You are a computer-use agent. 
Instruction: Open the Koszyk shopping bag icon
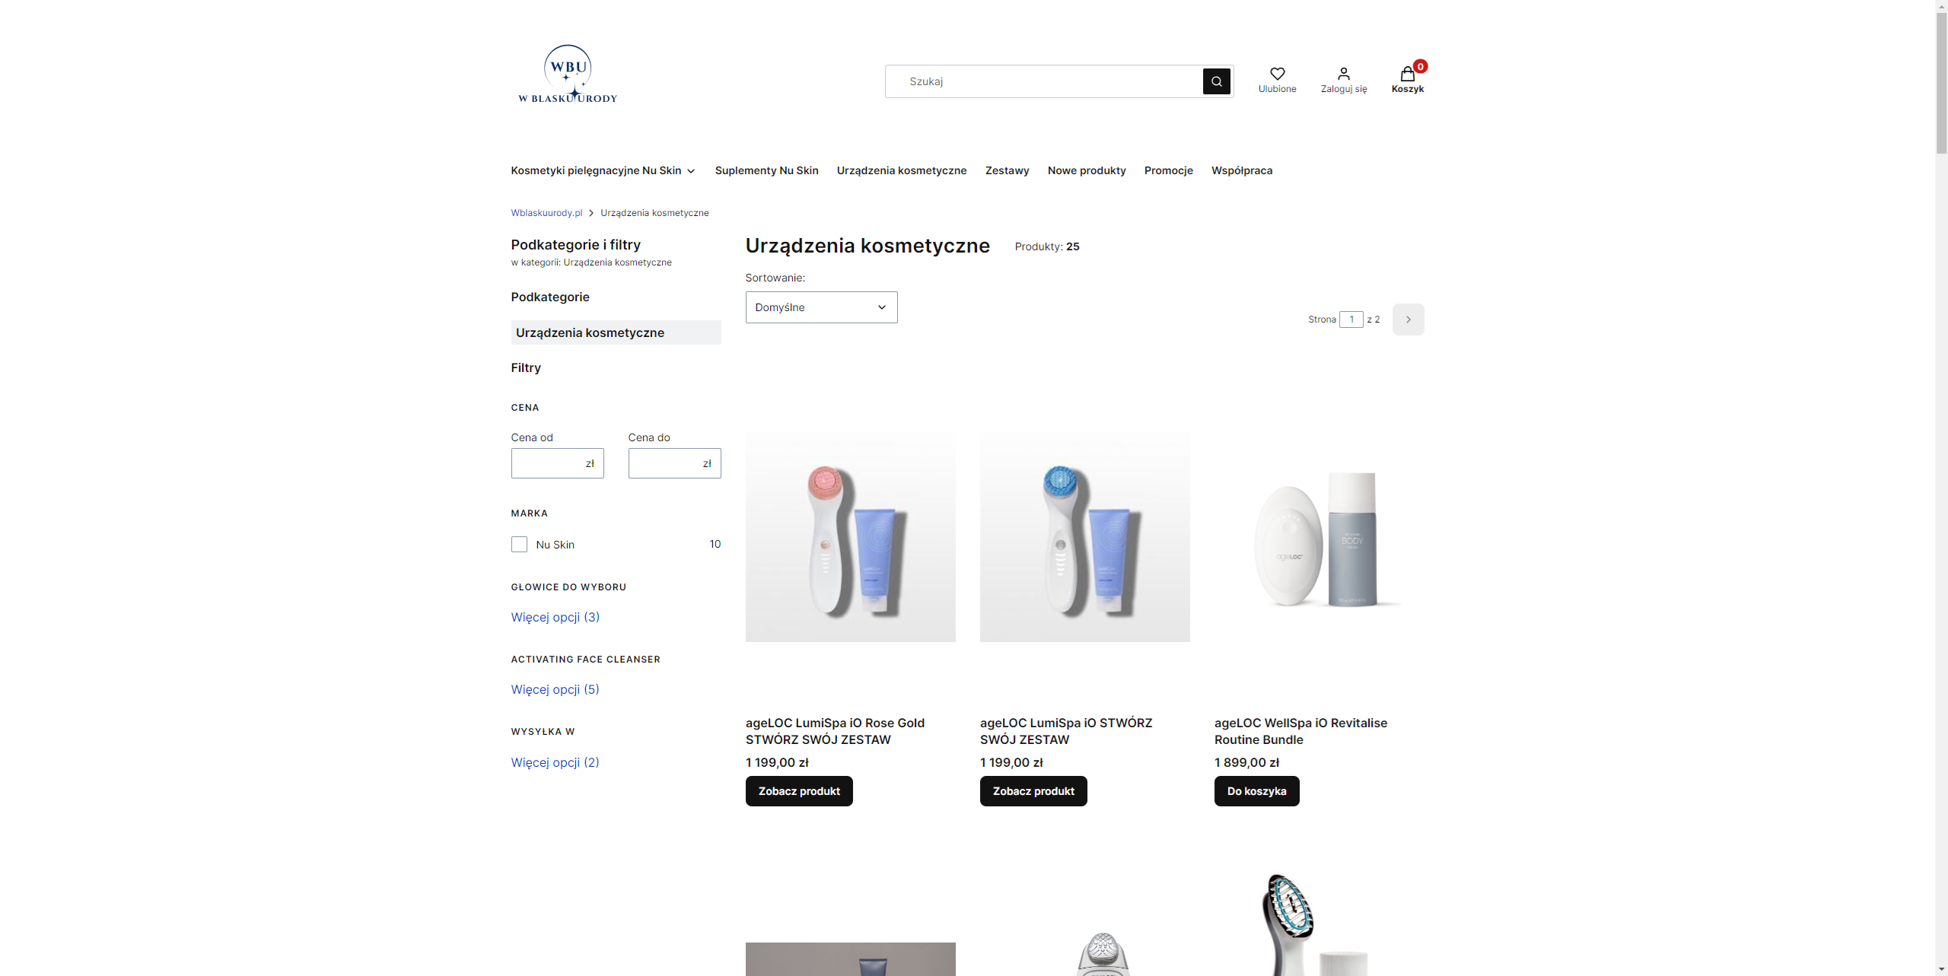click(1407, 75)
